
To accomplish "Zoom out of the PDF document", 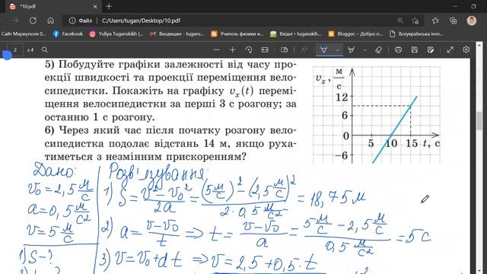I will pos(216,49).
